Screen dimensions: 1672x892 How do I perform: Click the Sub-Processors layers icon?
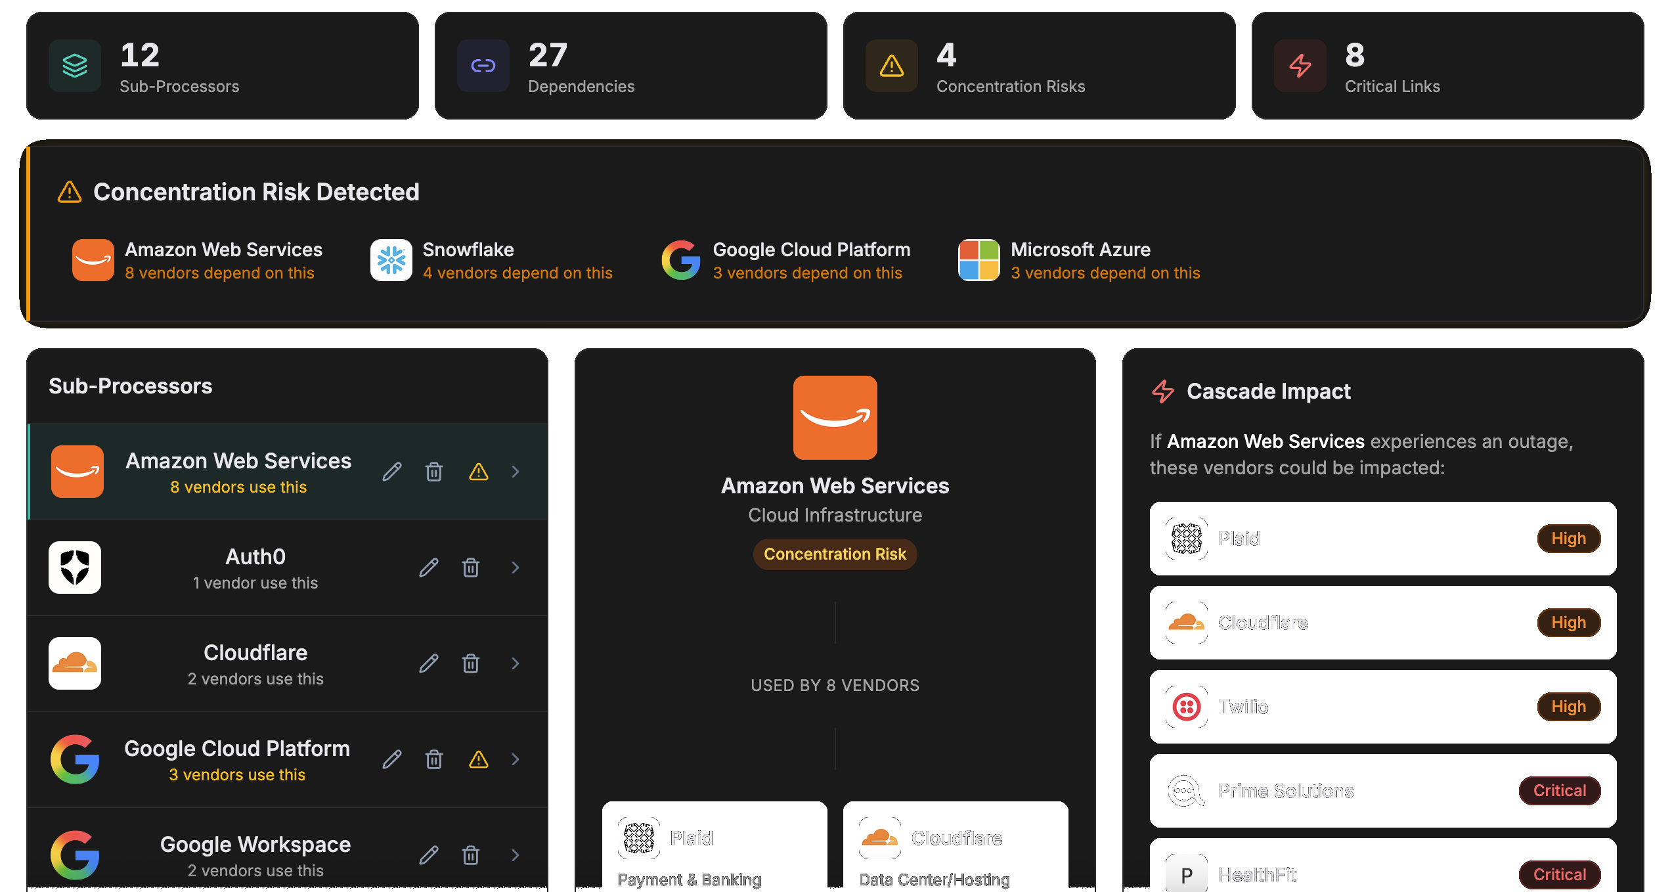75,66
